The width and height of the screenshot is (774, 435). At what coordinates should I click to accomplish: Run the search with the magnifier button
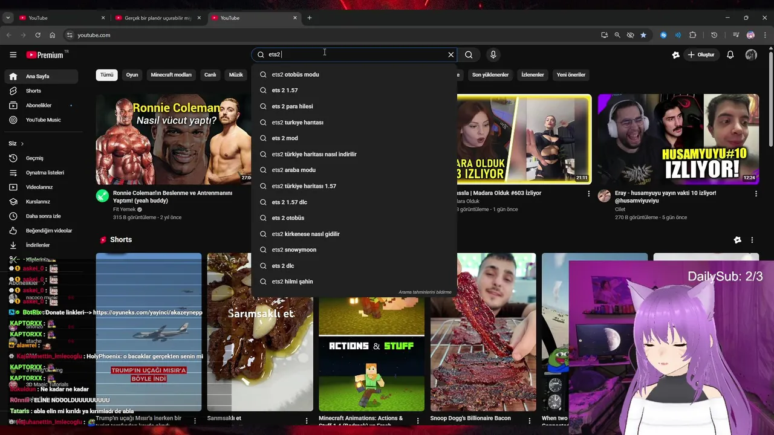click(x=469, y=54)
